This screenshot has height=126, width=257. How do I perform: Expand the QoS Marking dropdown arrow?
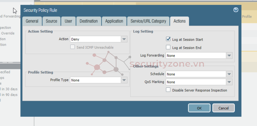[x=229, y=82]
